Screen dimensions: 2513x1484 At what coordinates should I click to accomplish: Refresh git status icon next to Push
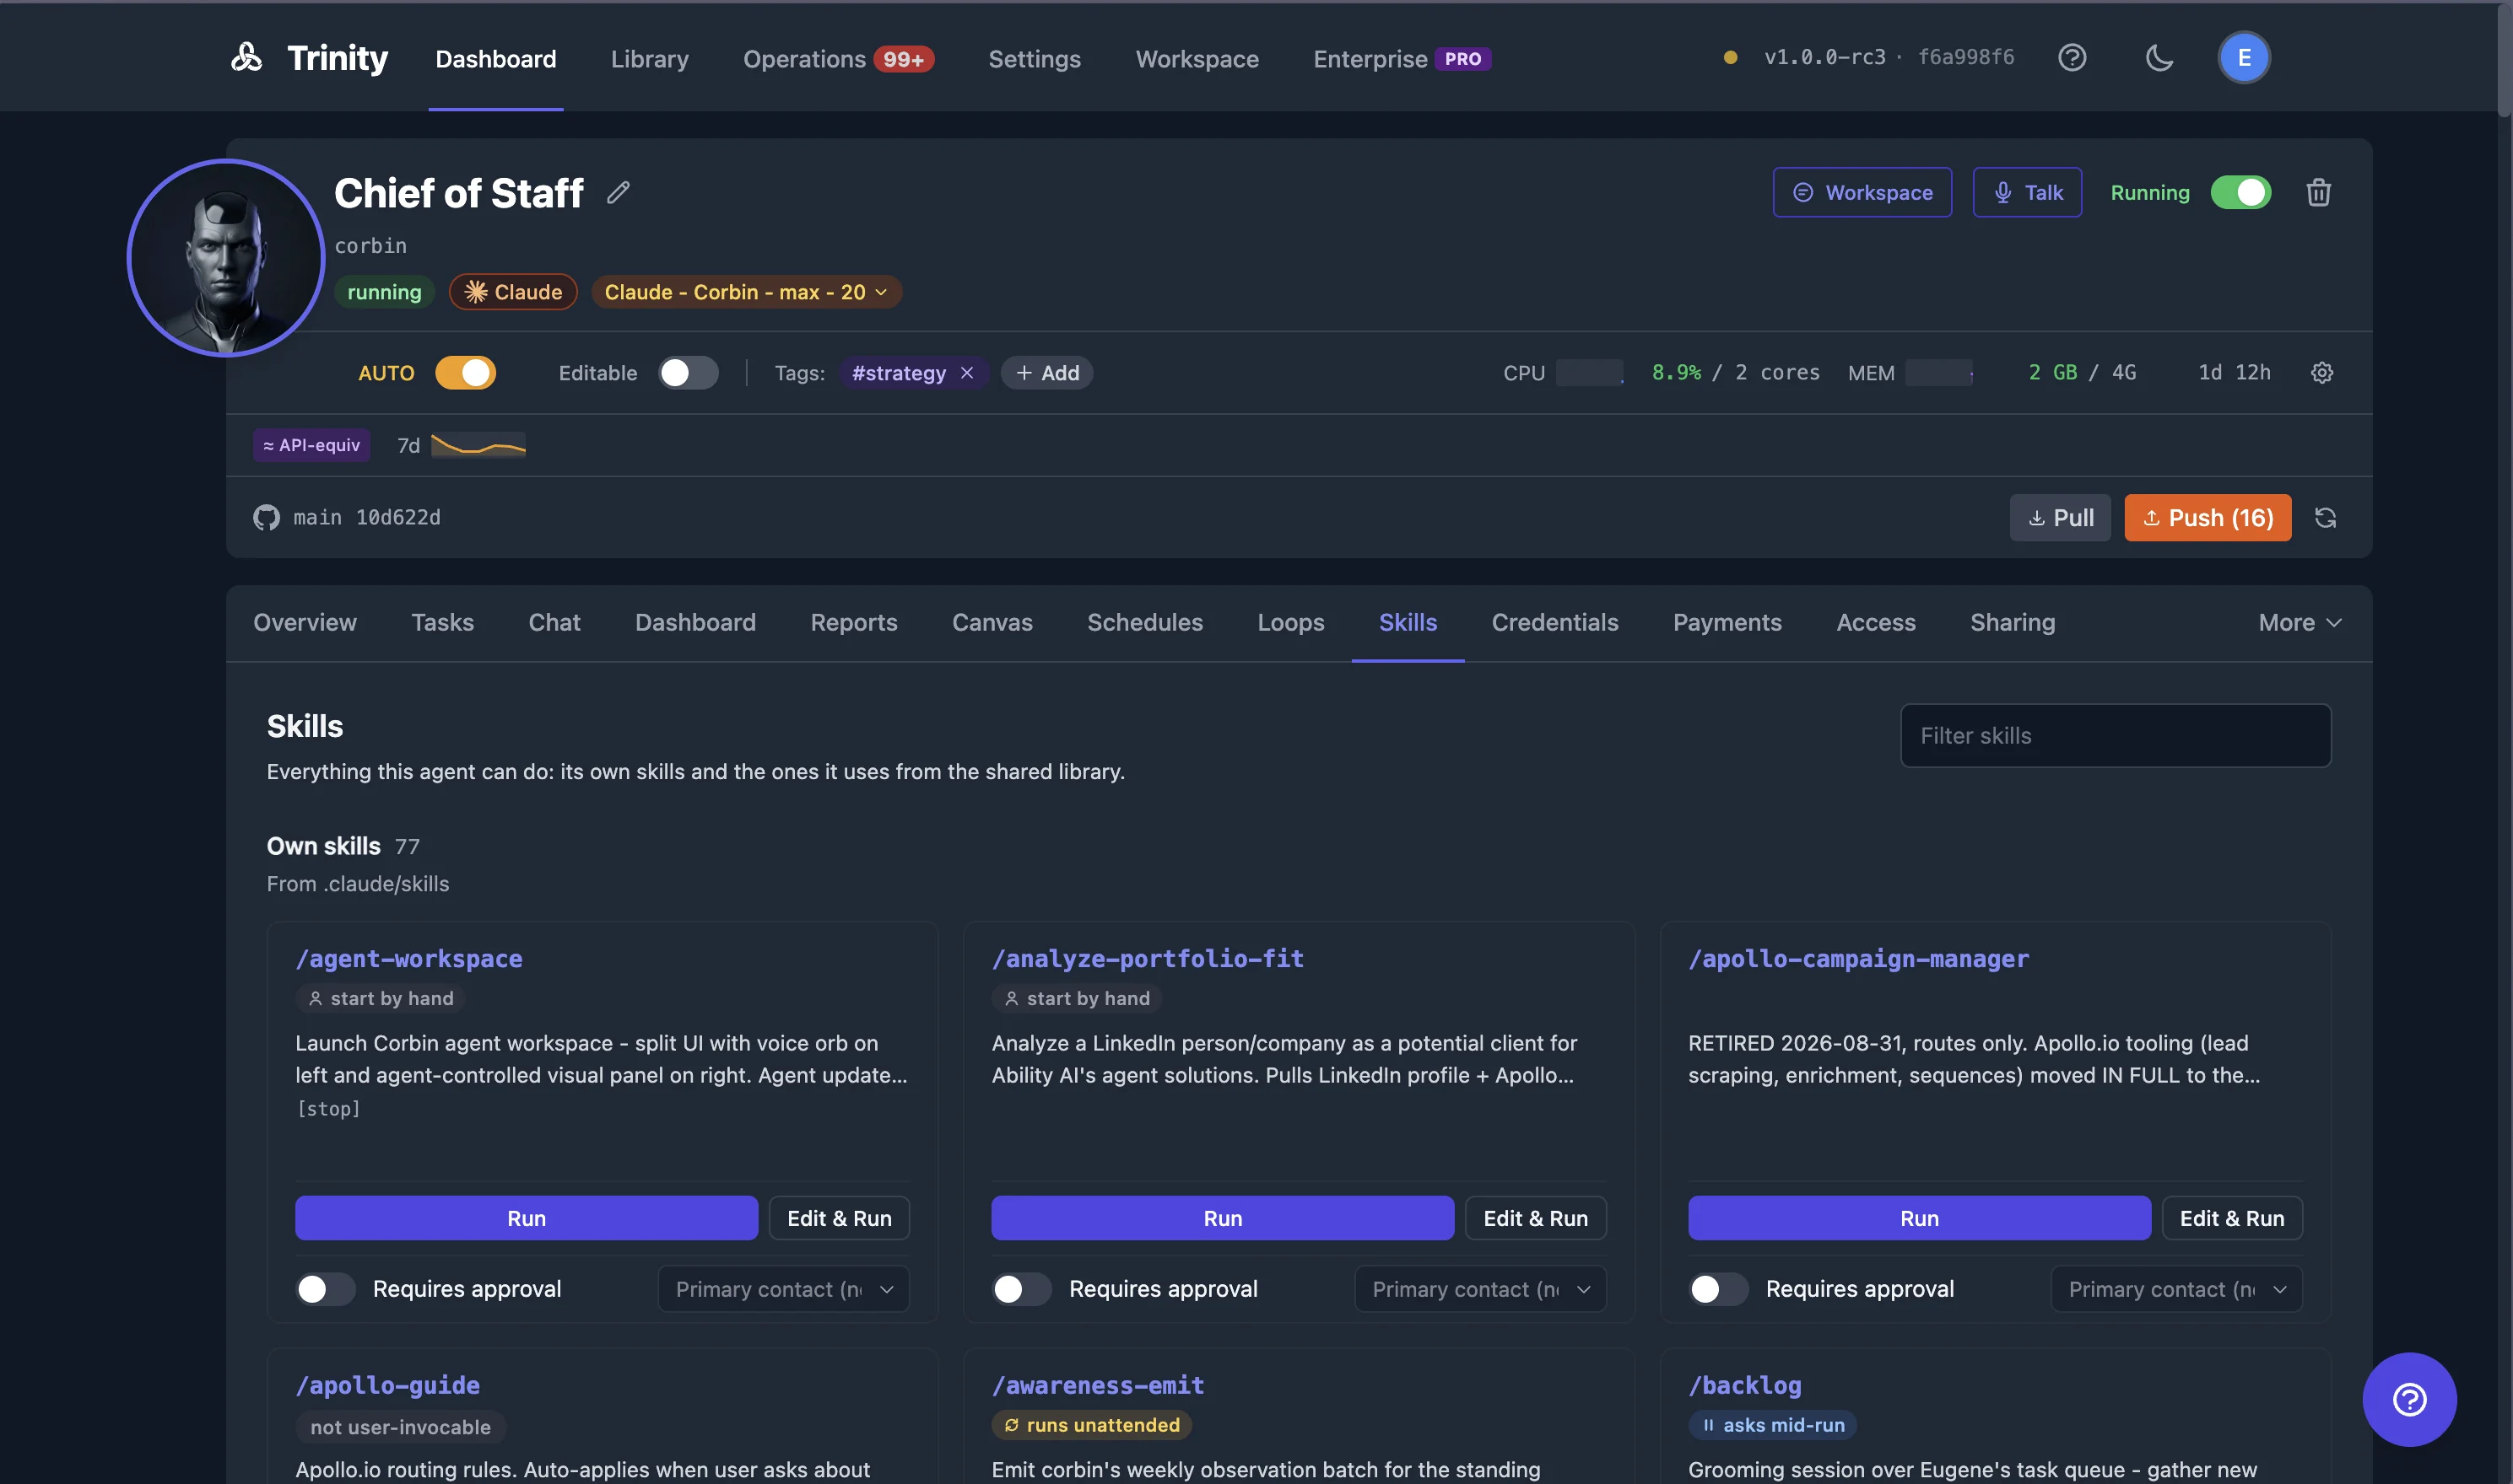[2325, 517]
